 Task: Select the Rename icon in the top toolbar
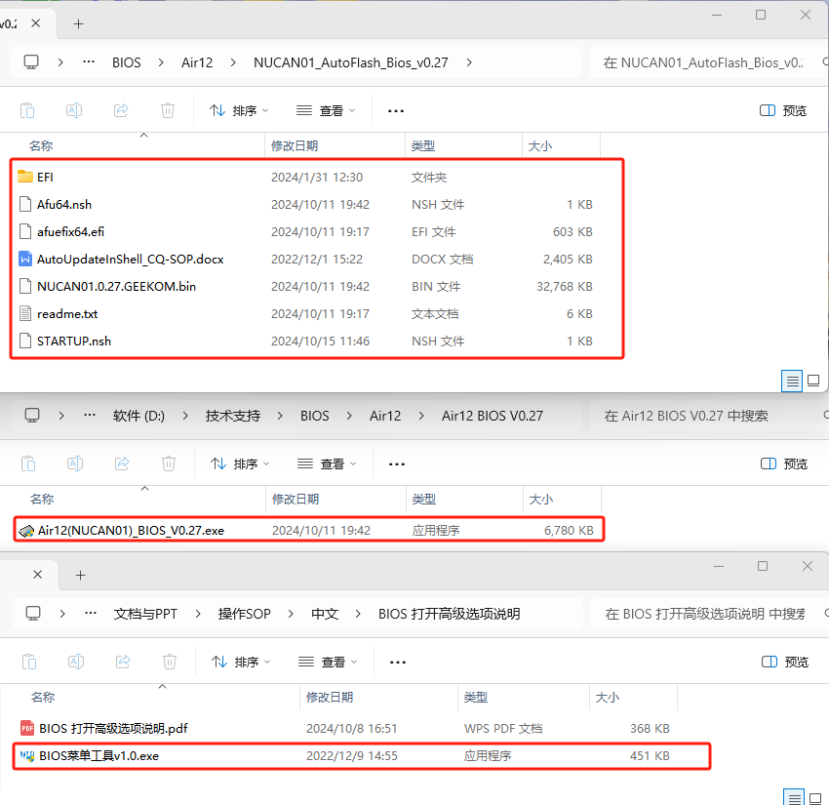pyautogui.click(x=73, y=109)
